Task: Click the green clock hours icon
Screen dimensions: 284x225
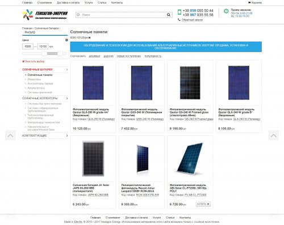Action: [x=226, y=11]
